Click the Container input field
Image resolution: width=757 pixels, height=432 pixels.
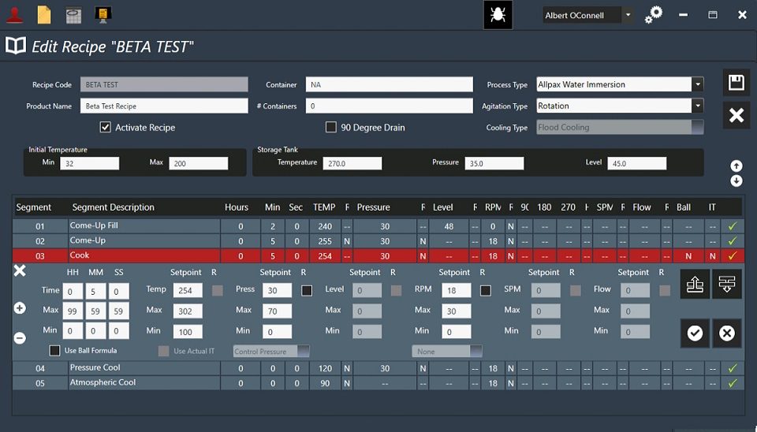click(x=389, y=84)
